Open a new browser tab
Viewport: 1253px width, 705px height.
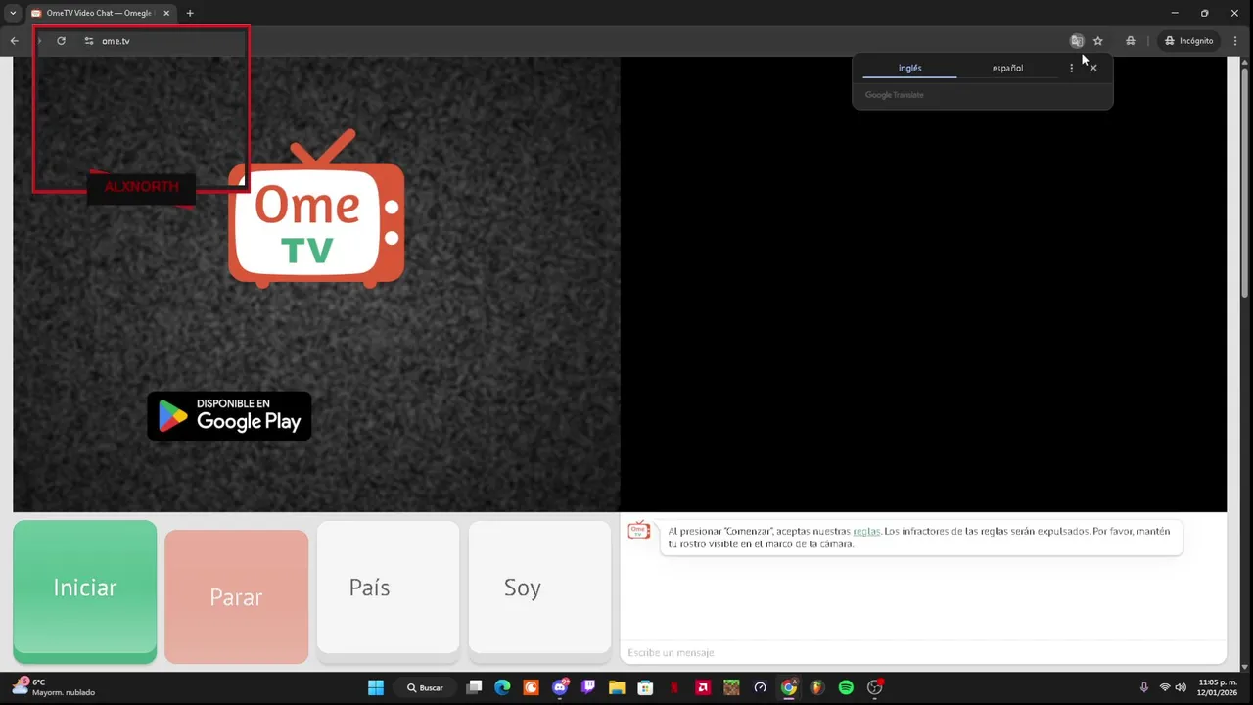coord(190,13)
